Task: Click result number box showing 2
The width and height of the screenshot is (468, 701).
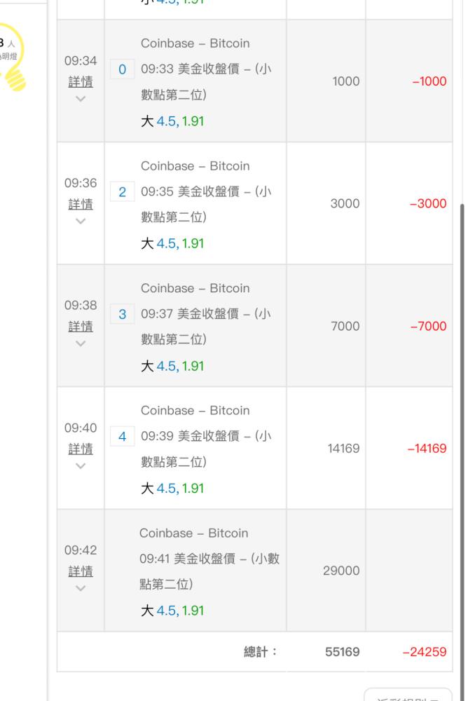Action: click(122, 192)
